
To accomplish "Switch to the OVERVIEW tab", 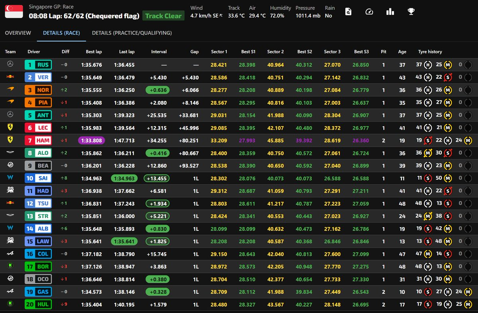I will (18, 33).
